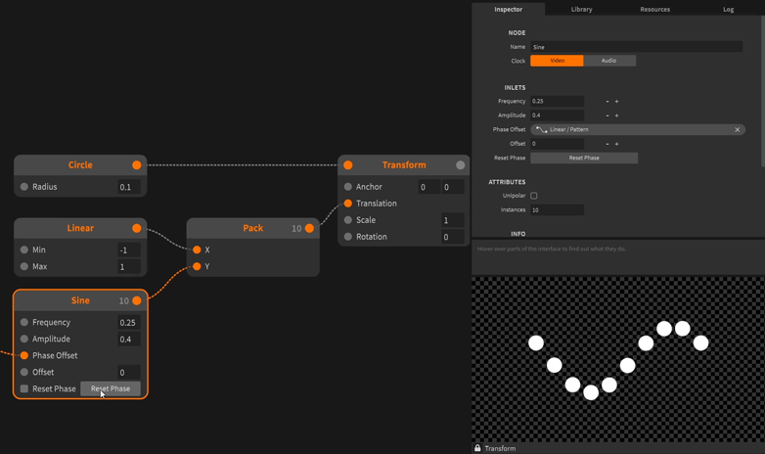Click the preview canvas with sine circles

[x=617, y=359]
